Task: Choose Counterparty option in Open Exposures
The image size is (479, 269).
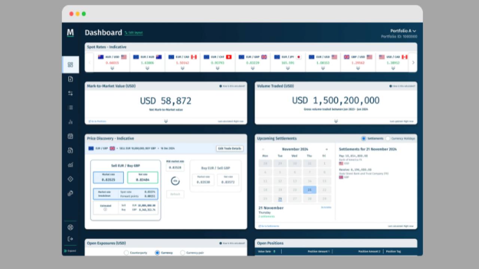Action: pyautogui.click(x=126, y=253)
